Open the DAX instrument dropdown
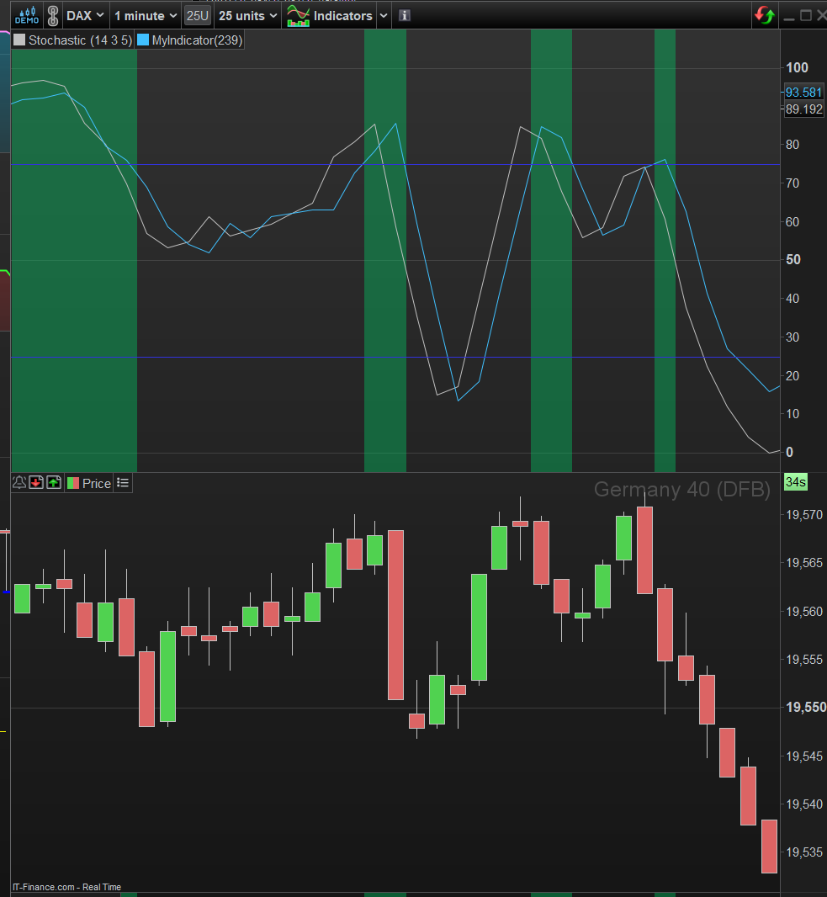827x897 pixels. 85,15
